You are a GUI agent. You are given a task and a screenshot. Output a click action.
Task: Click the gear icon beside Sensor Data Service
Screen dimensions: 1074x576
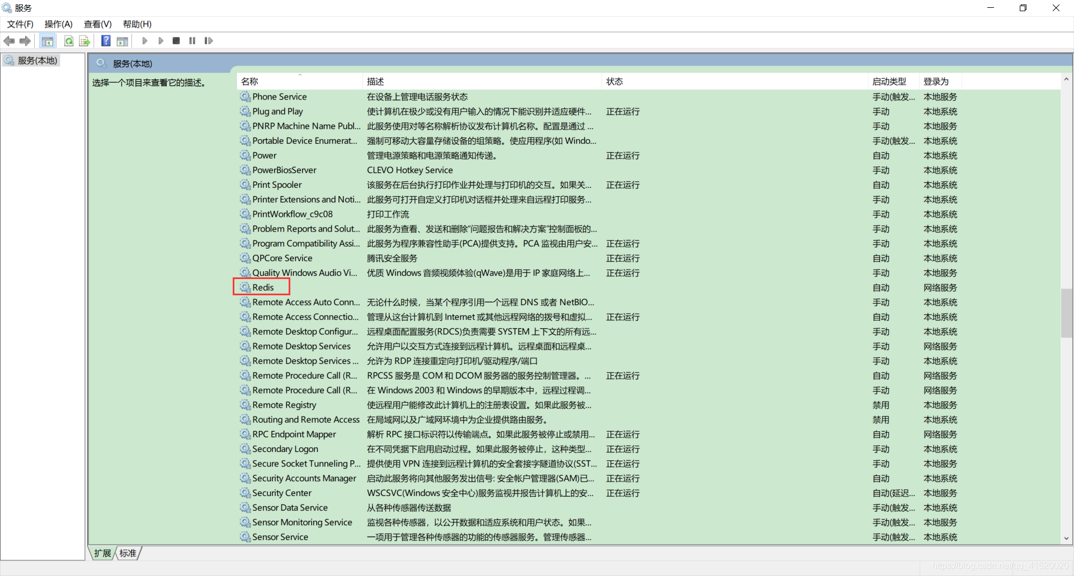pos(245,507)
